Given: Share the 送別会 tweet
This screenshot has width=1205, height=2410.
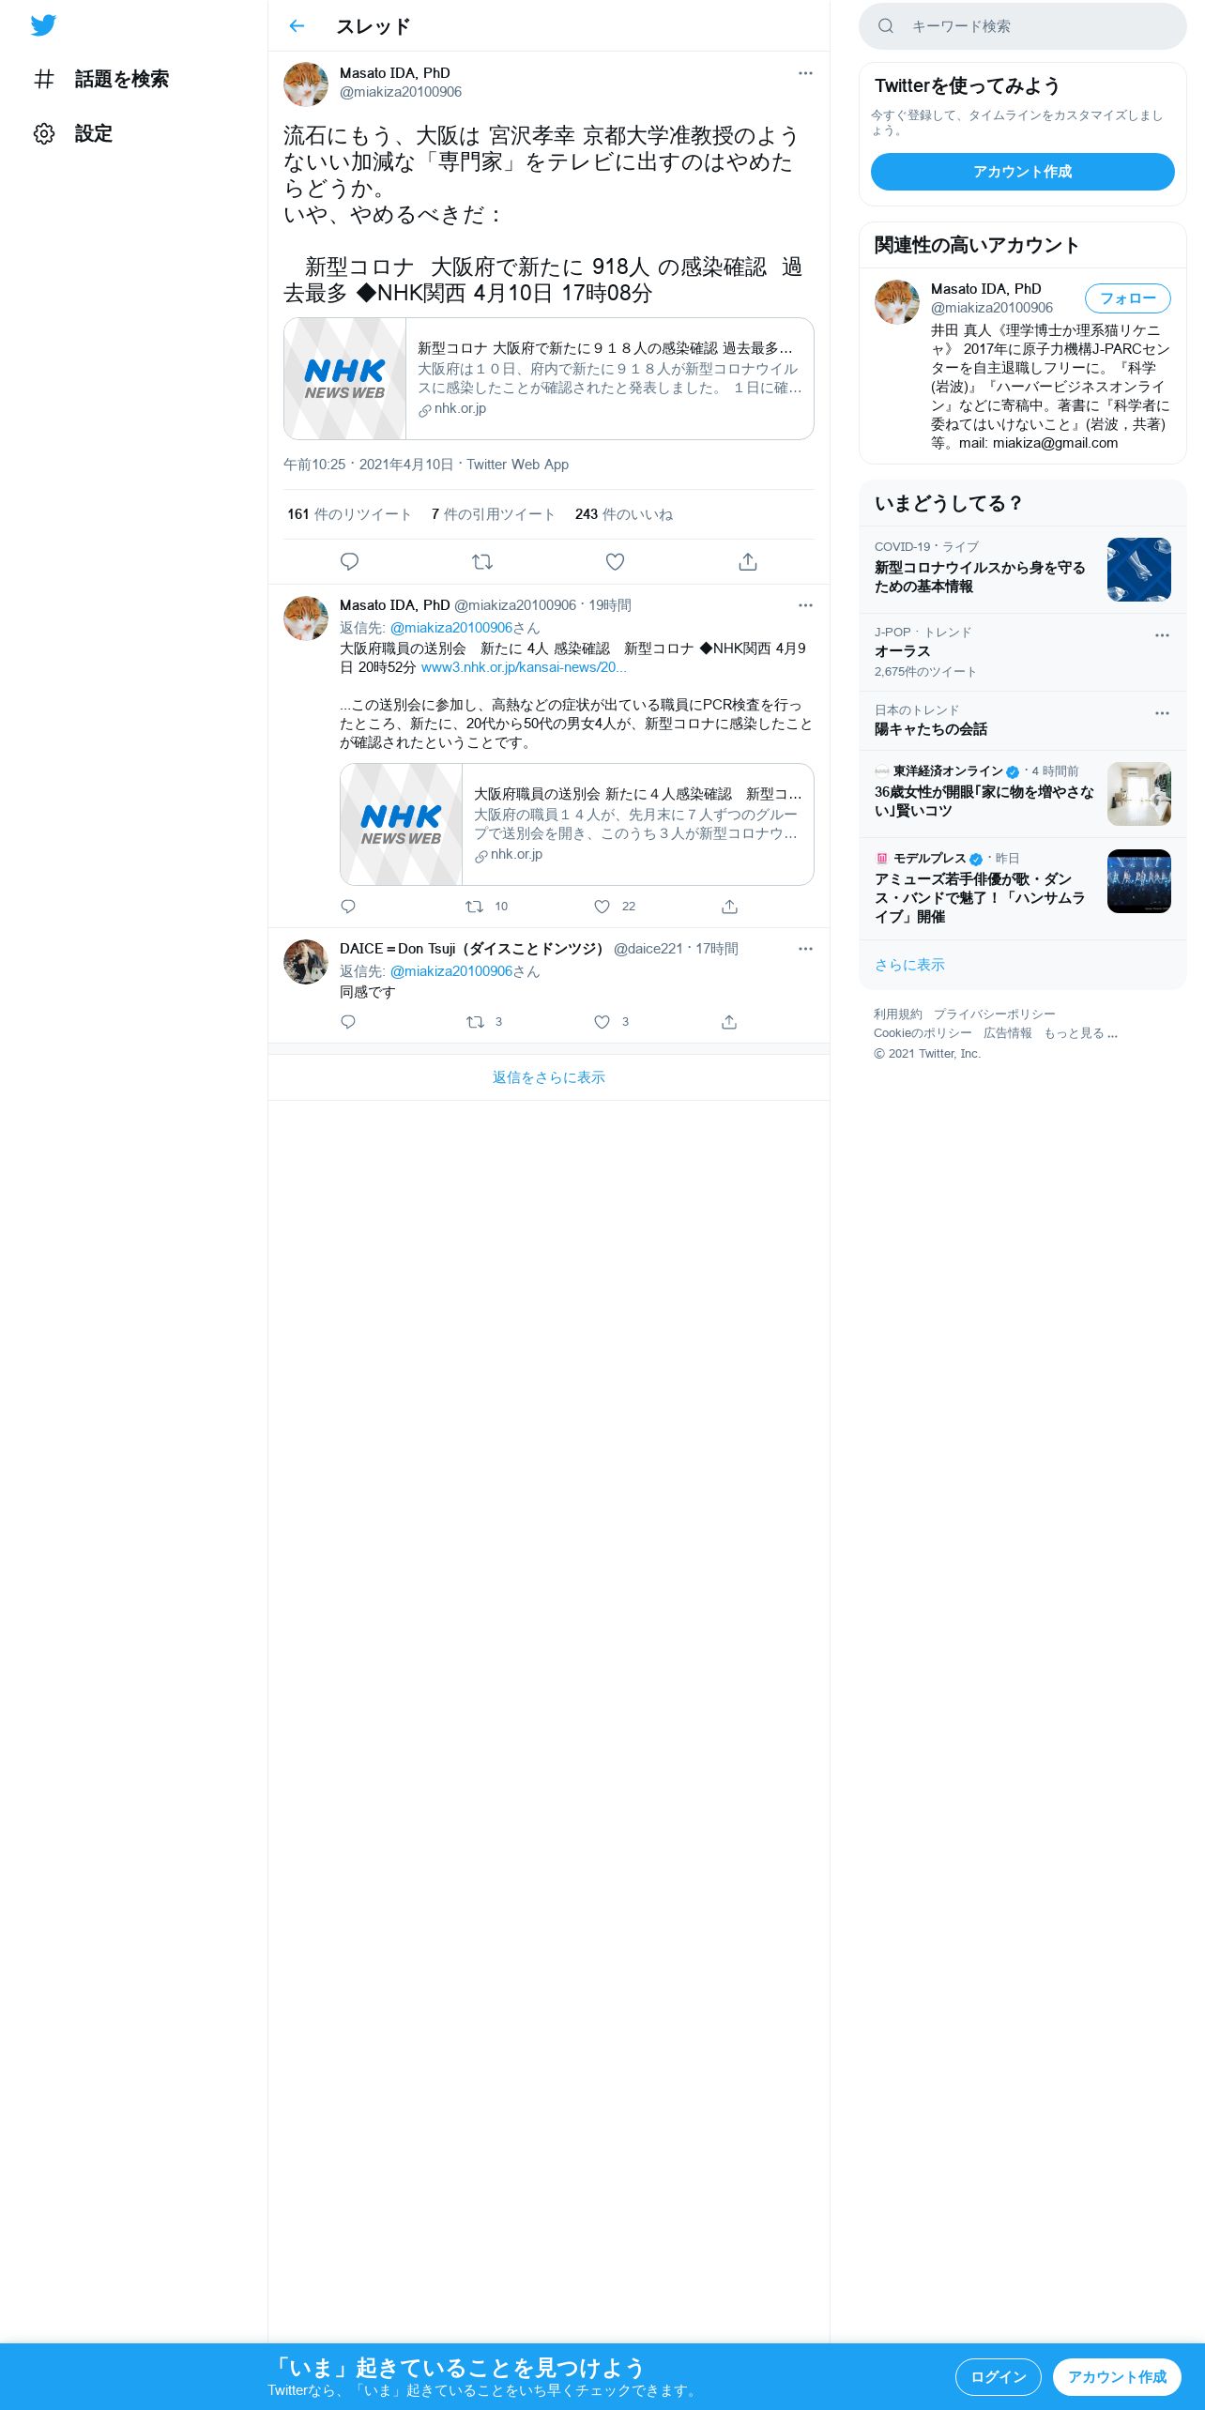Looking at the screenshot, I should coord(729,907).
